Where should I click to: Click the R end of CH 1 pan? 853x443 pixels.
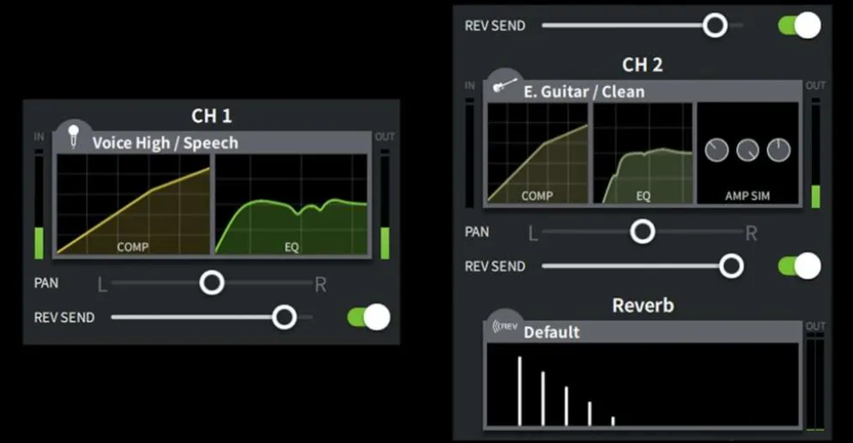[320, 284]
